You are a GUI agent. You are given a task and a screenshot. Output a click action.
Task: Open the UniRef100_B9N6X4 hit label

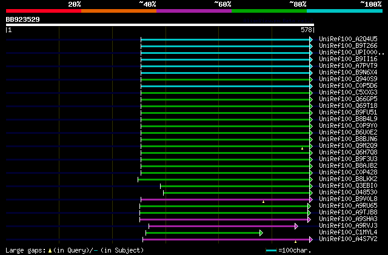[x=348, y=72]
